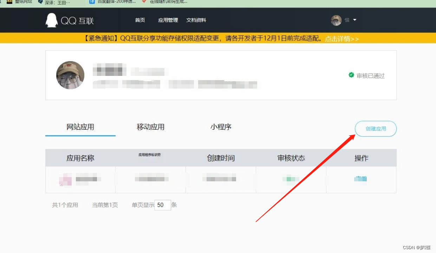The height and width of the screenshot is (253, 436).
Task: Click the QQ penguin logo icon
Action: pyautogui.click(x=51, y=20)
